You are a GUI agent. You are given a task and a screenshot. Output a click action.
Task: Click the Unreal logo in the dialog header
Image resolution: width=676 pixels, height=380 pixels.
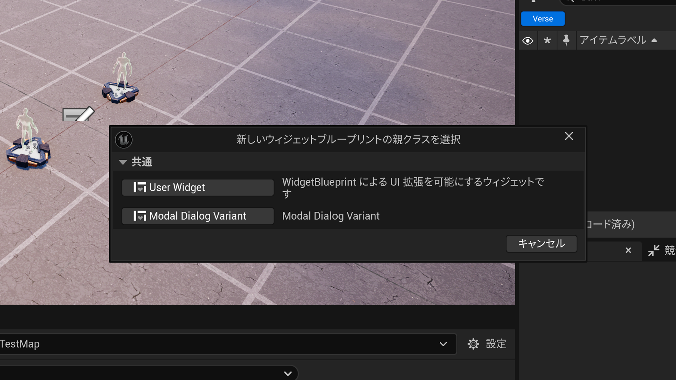tap(123, 140)
